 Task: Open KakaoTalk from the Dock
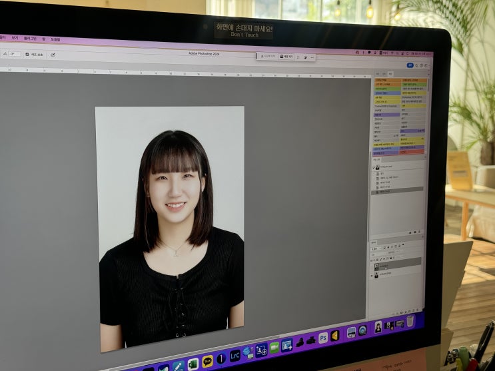coord(207,361)
